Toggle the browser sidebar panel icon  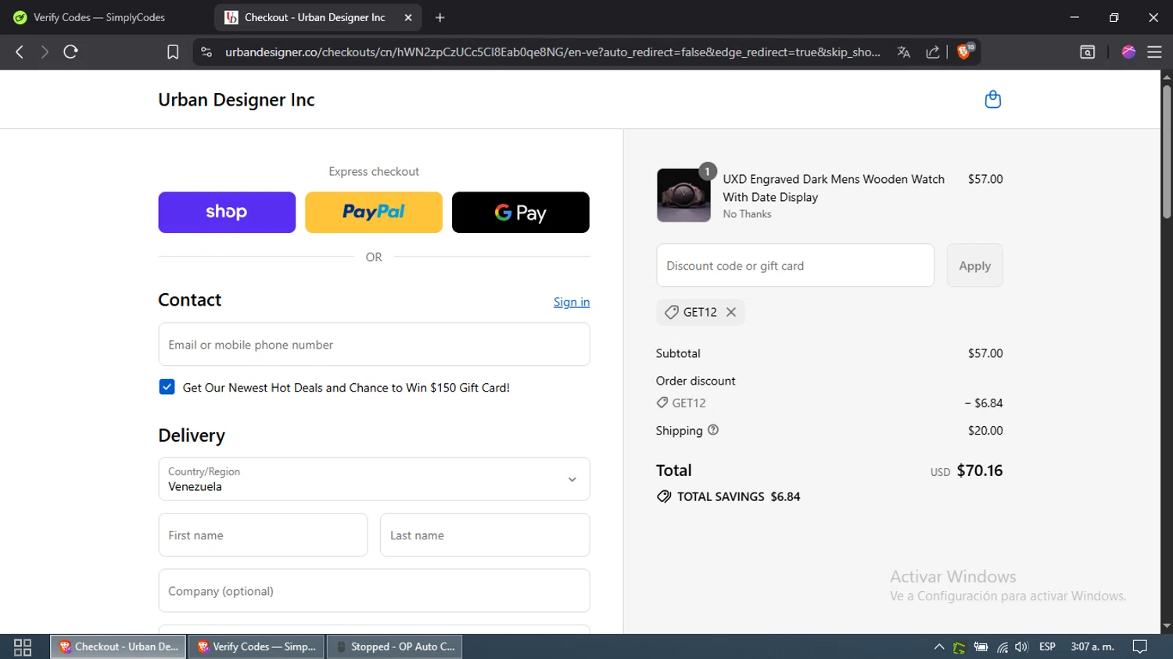[1087, 52]
